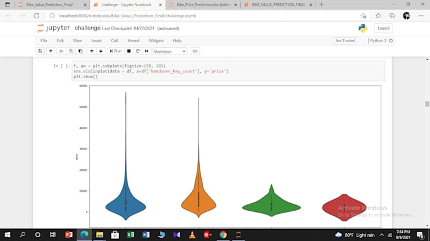The image size is (430, 241).
Task: Open the Kernel menu
Action: click(x=133, y=40)
